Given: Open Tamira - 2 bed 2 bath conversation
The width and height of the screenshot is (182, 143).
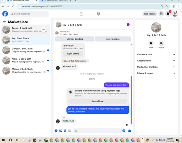Looking at the screenshot, I should coord(25,29).
